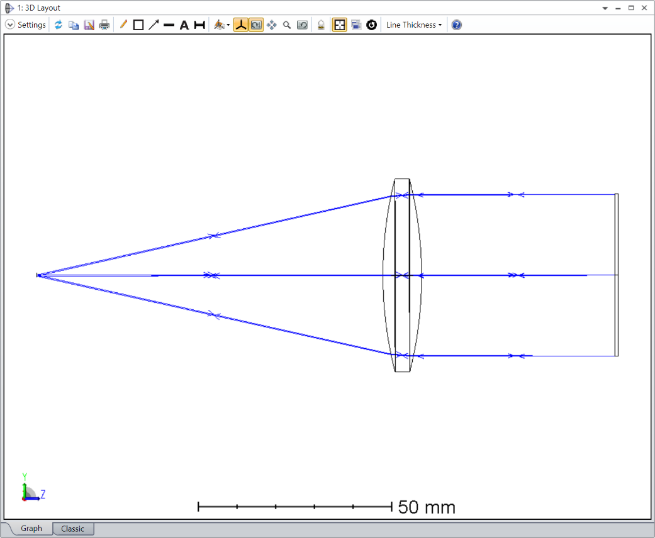Click the Settings label

point(31,25)
